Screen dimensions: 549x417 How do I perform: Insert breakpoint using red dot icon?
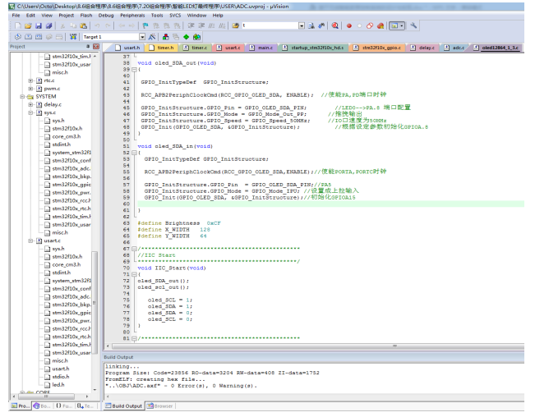[x=349, y=25]
